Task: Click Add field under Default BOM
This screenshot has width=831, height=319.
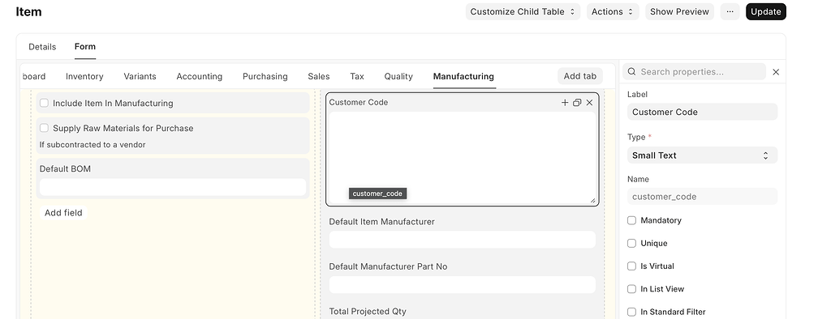Action: [x=63, y=213]
